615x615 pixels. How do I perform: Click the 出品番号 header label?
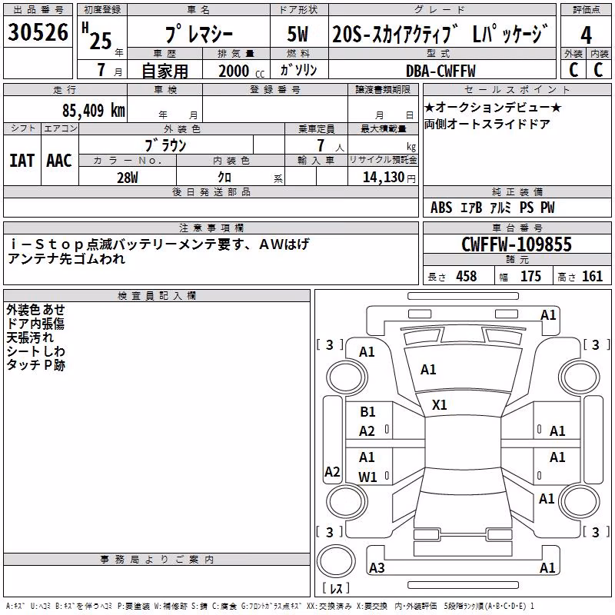pos(38,10)
